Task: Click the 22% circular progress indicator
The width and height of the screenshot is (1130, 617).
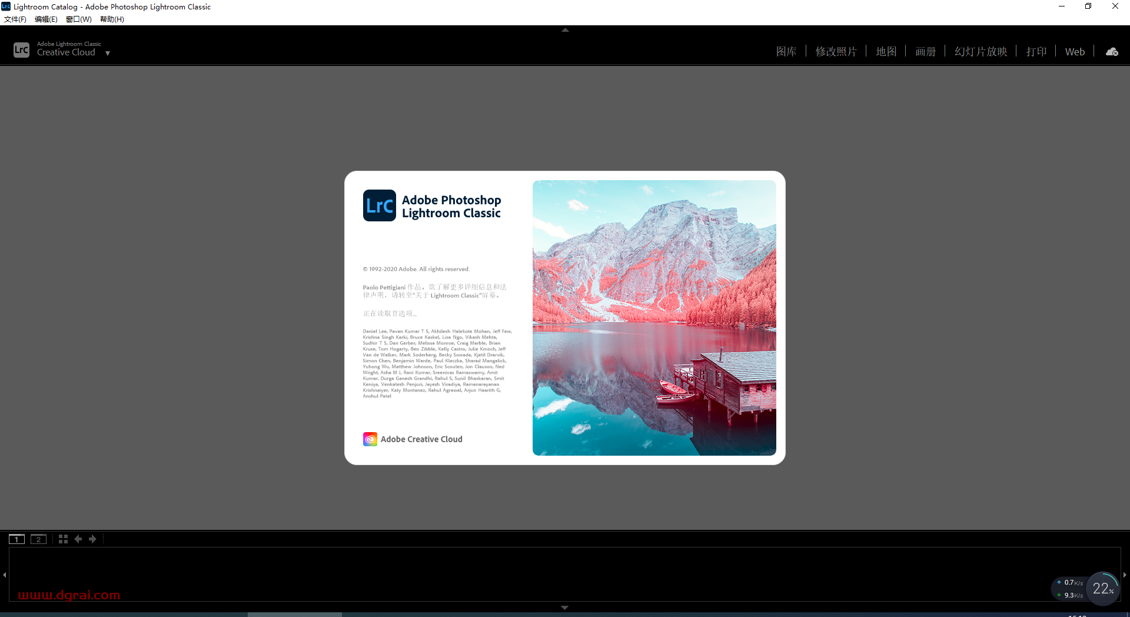Action: pos(1104,588)
